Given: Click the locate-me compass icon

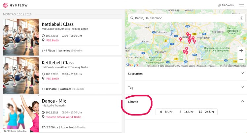Looking at the screenshot, I should 241,18.
